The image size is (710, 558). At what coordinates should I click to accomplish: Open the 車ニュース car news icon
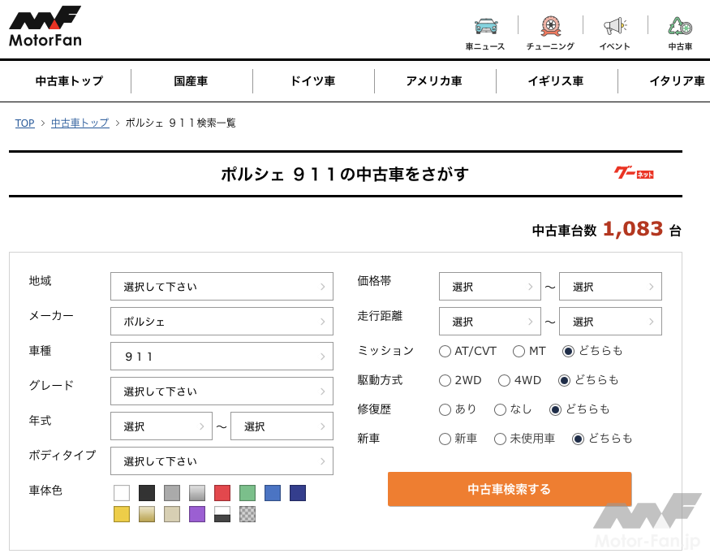tap(485, 32)
